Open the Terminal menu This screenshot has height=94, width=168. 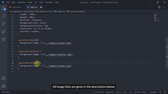49,2
